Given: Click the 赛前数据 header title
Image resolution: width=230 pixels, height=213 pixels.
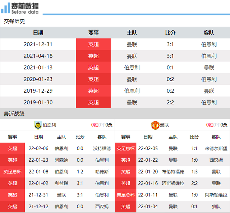Looking at the screenshot, I should 25,6.
